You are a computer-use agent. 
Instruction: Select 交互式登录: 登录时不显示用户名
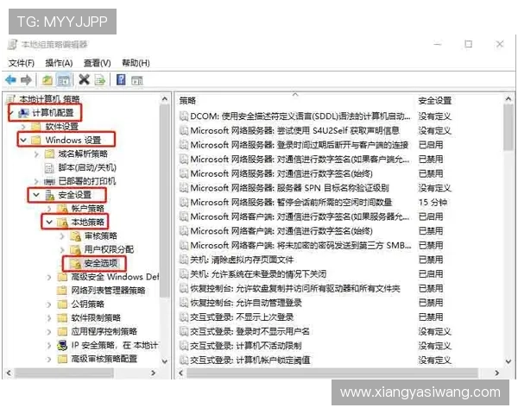pos(250,331)
